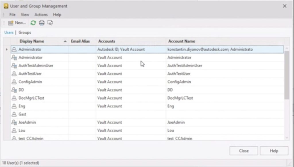Open the File menu

click(x=12, y=15)
